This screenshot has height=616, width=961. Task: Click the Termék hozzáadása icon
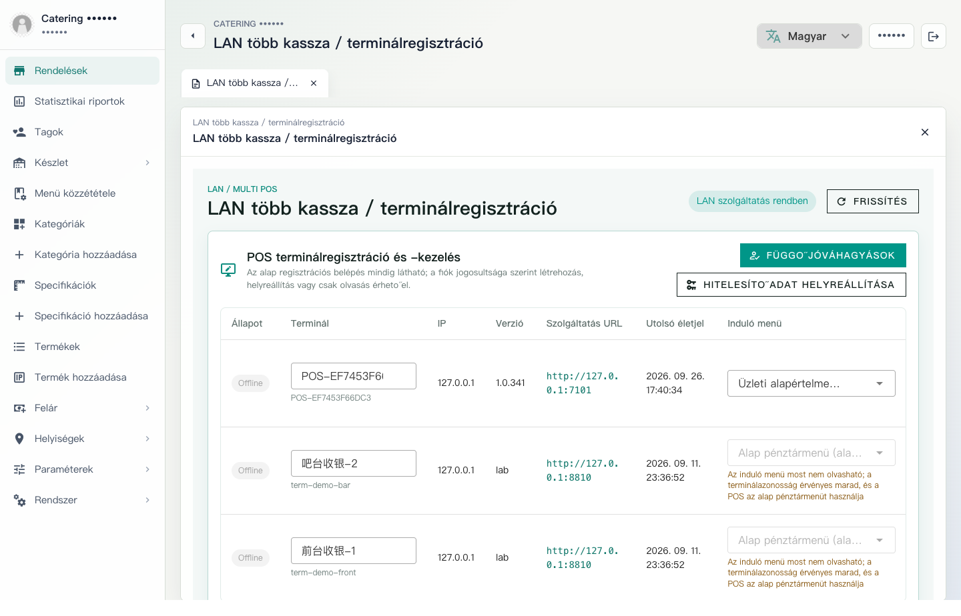[19, 377]
